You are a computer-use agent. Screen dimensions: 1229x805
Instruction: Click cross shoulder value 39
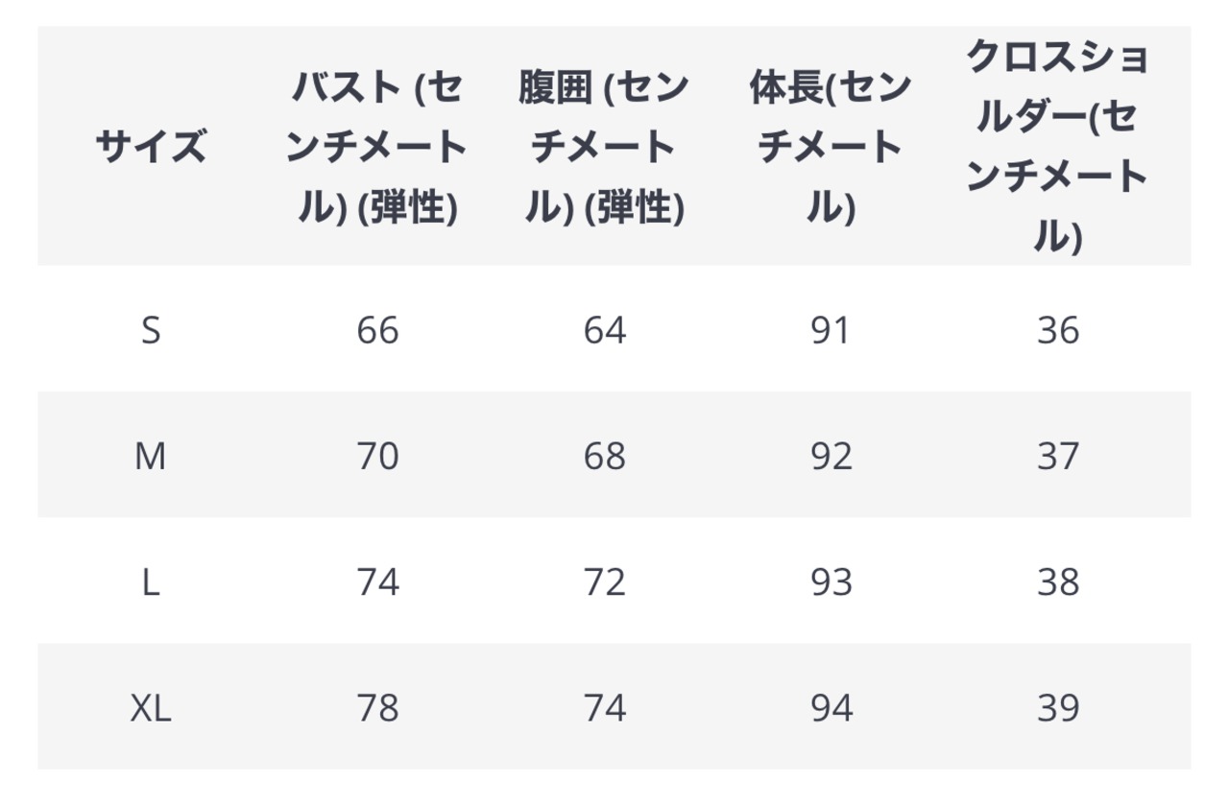(x=1058, y=709)
